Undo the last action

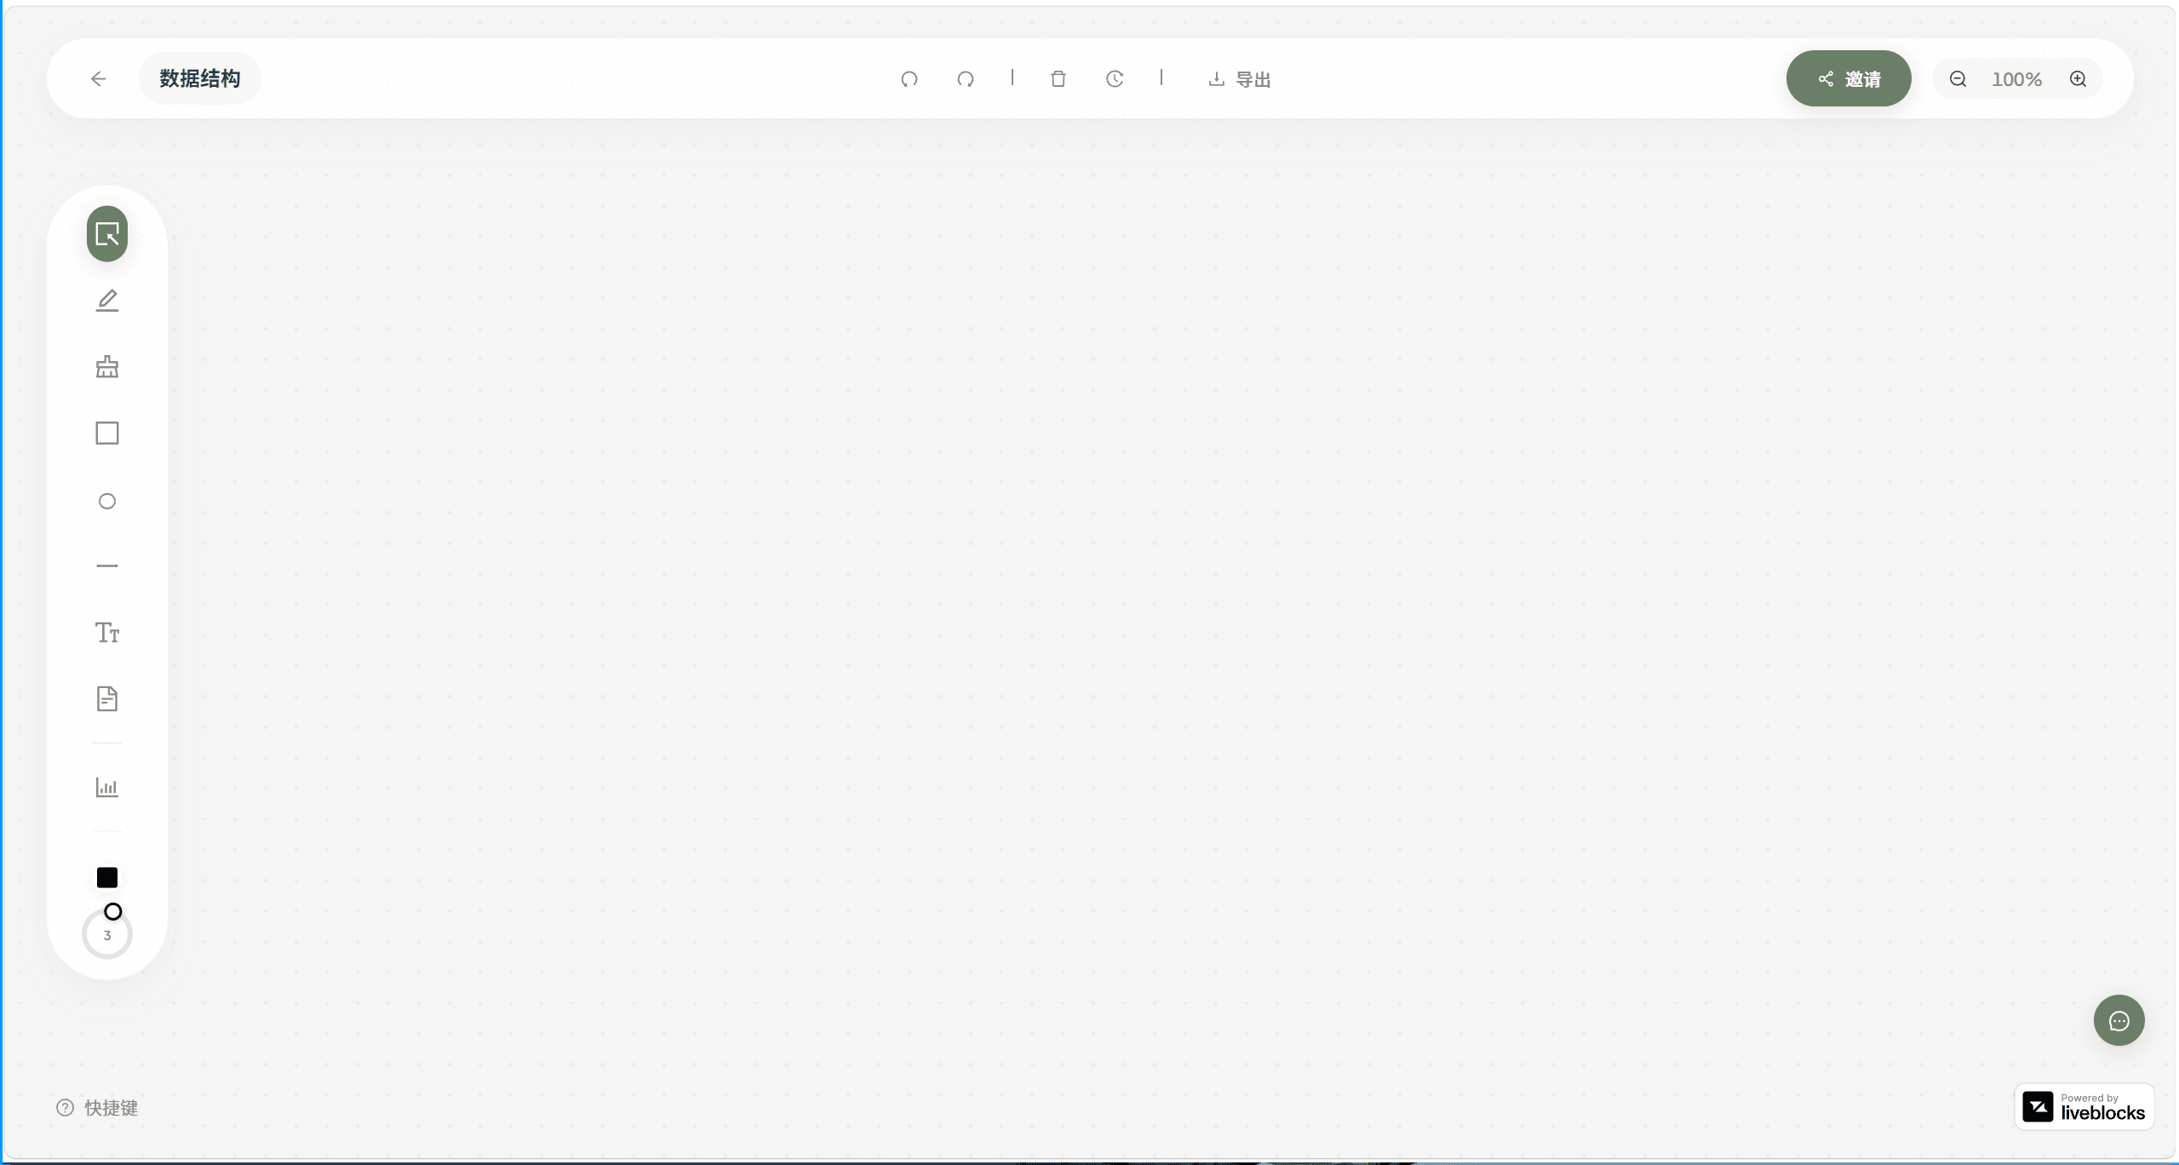coord(909,79)
